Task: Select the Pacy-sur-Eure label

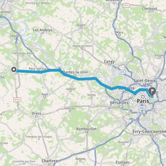Action: [38, 69]
